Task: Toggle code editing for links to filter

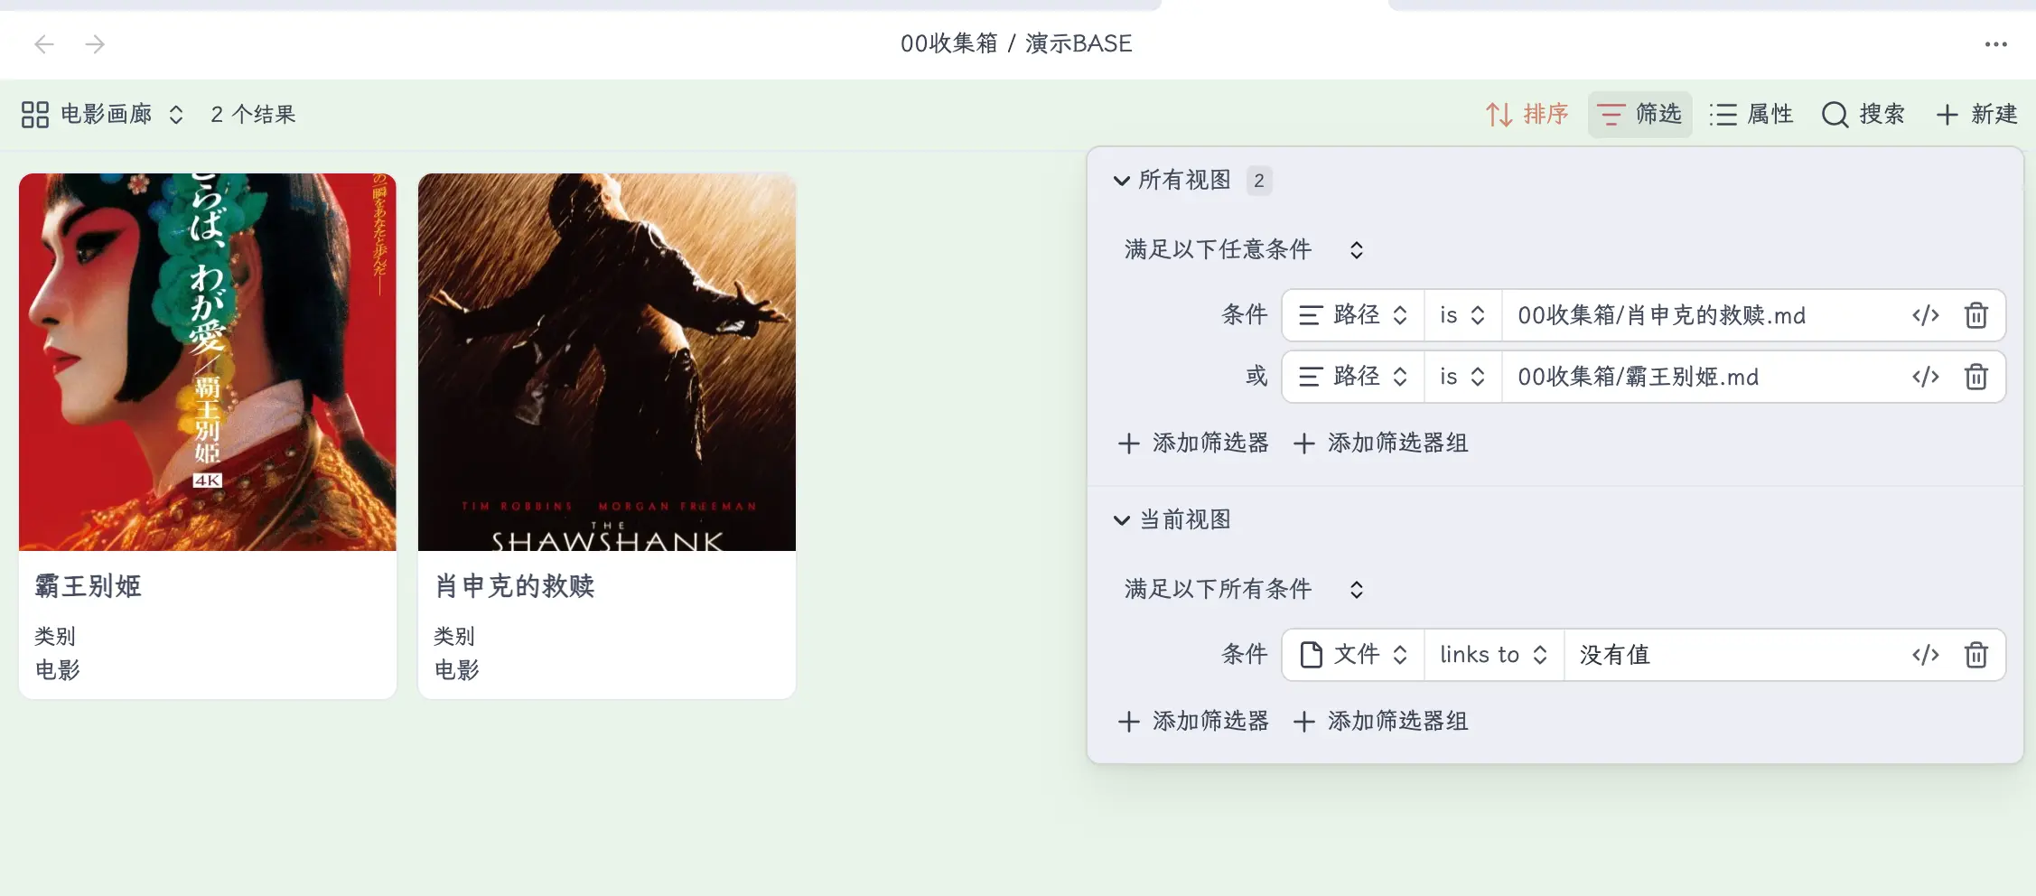Action: (x=1925, y=655)
